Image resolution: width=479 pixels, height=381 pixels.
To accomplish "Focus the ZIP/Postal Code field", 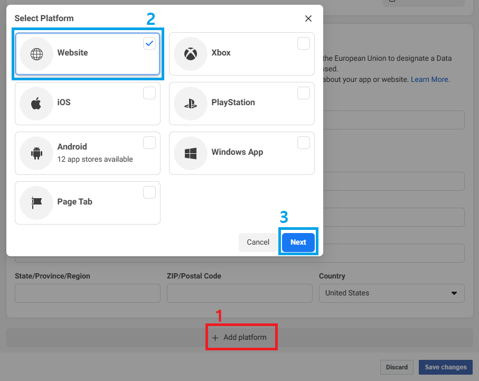I will 240,293.
